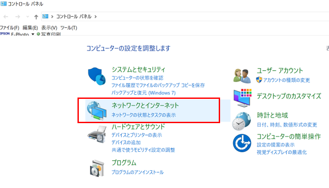Open デバイスとプリンターの表示 link

point(136,135)
